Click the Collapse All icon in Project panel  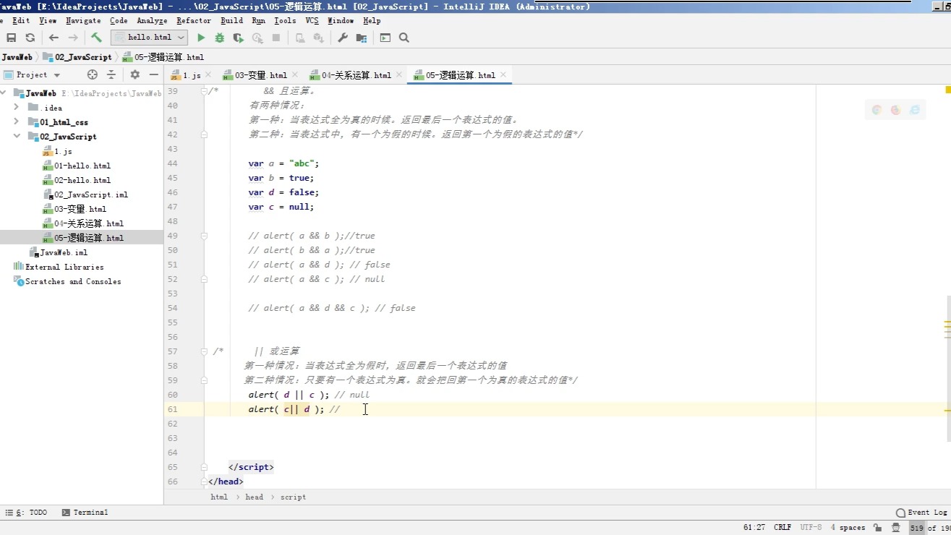pyautogui.click(x=111, y=74)
